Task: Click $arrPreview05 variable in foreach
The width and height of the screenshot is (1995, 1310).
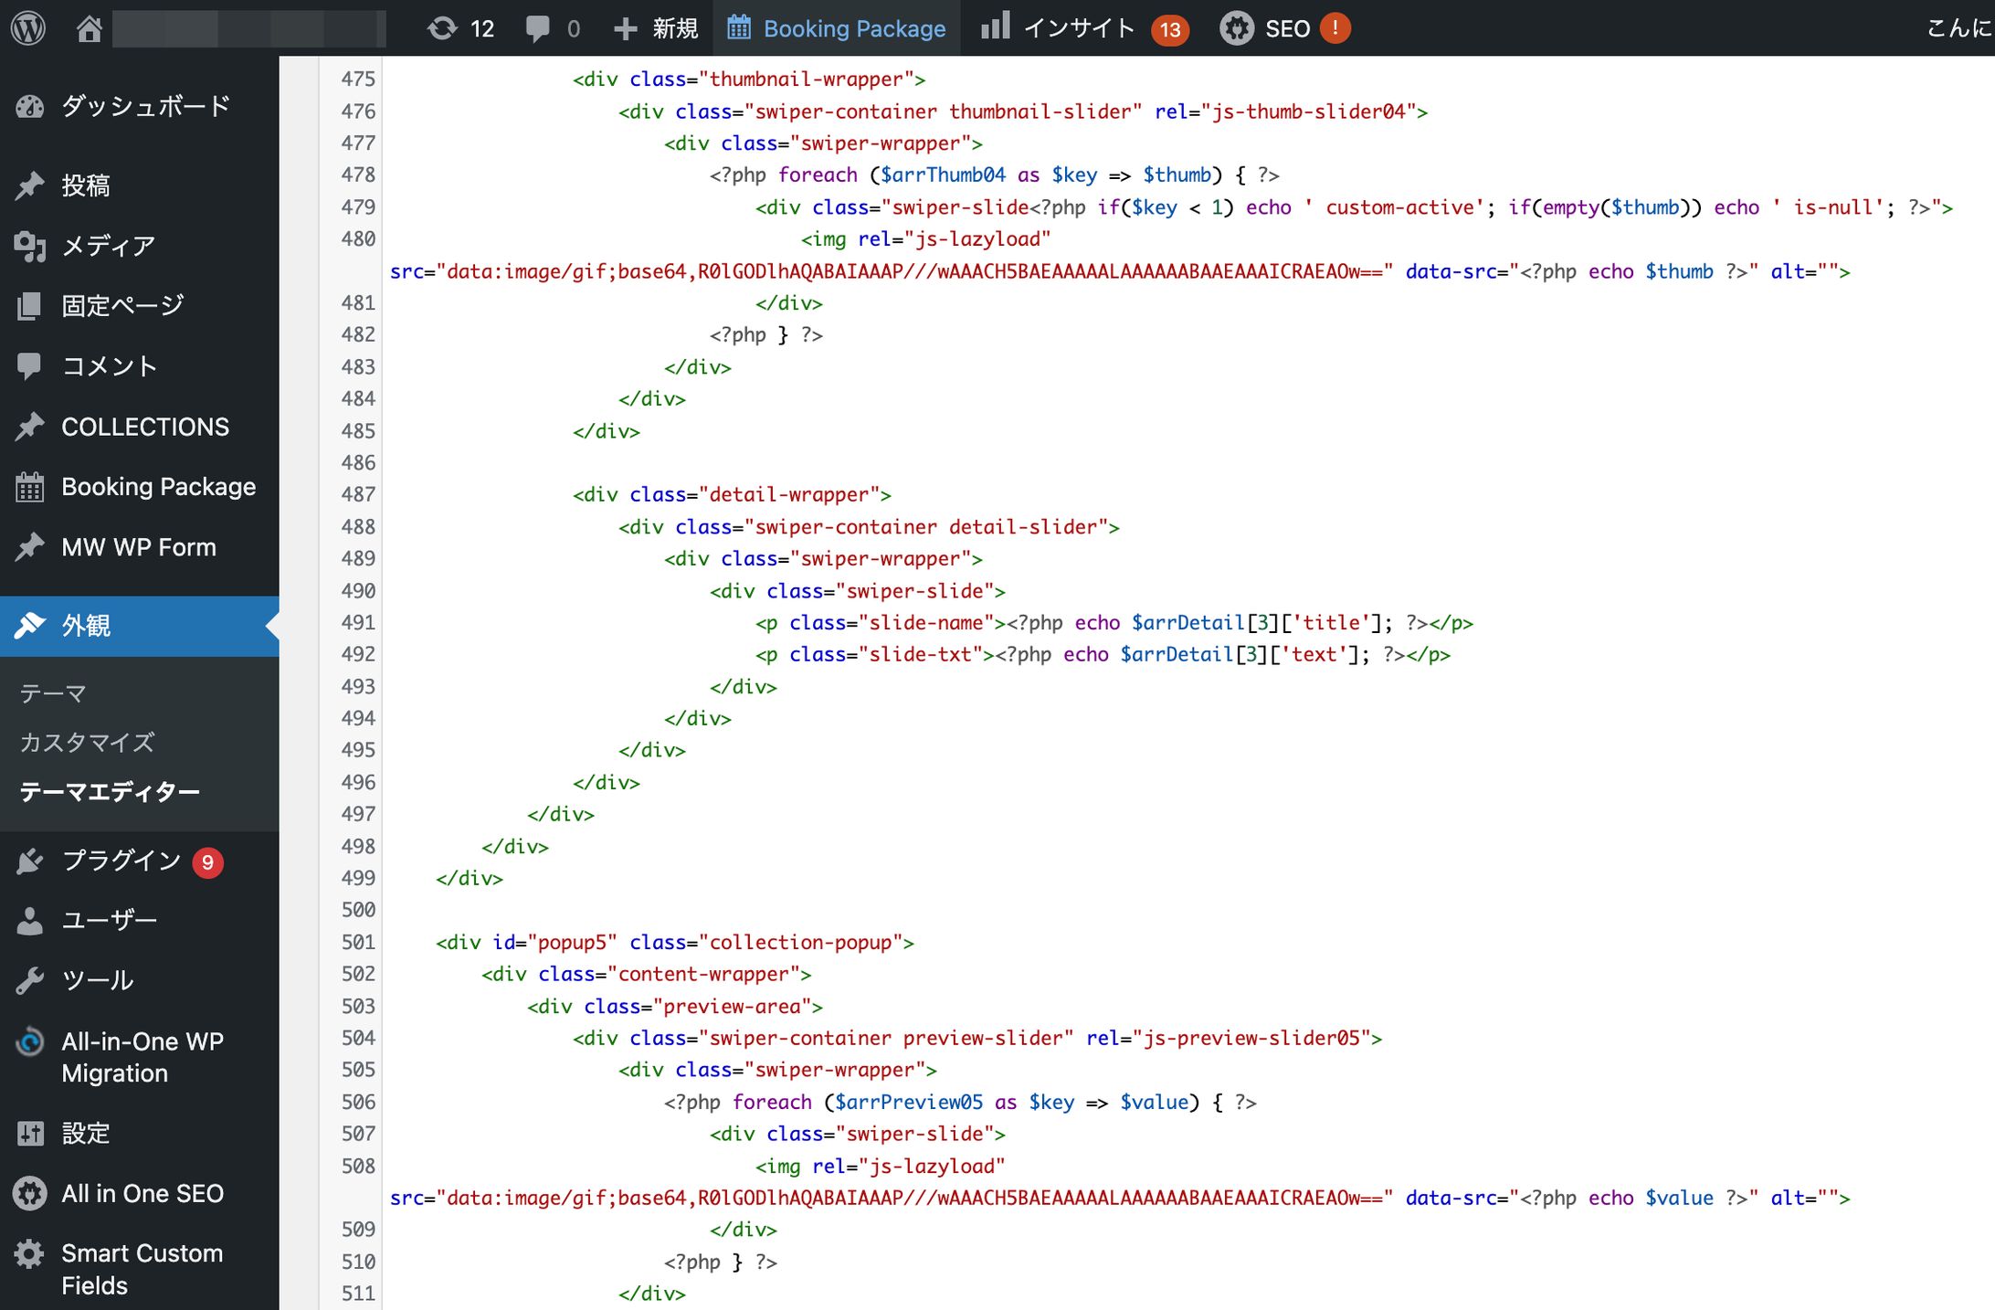Action: pos(909,1102)
